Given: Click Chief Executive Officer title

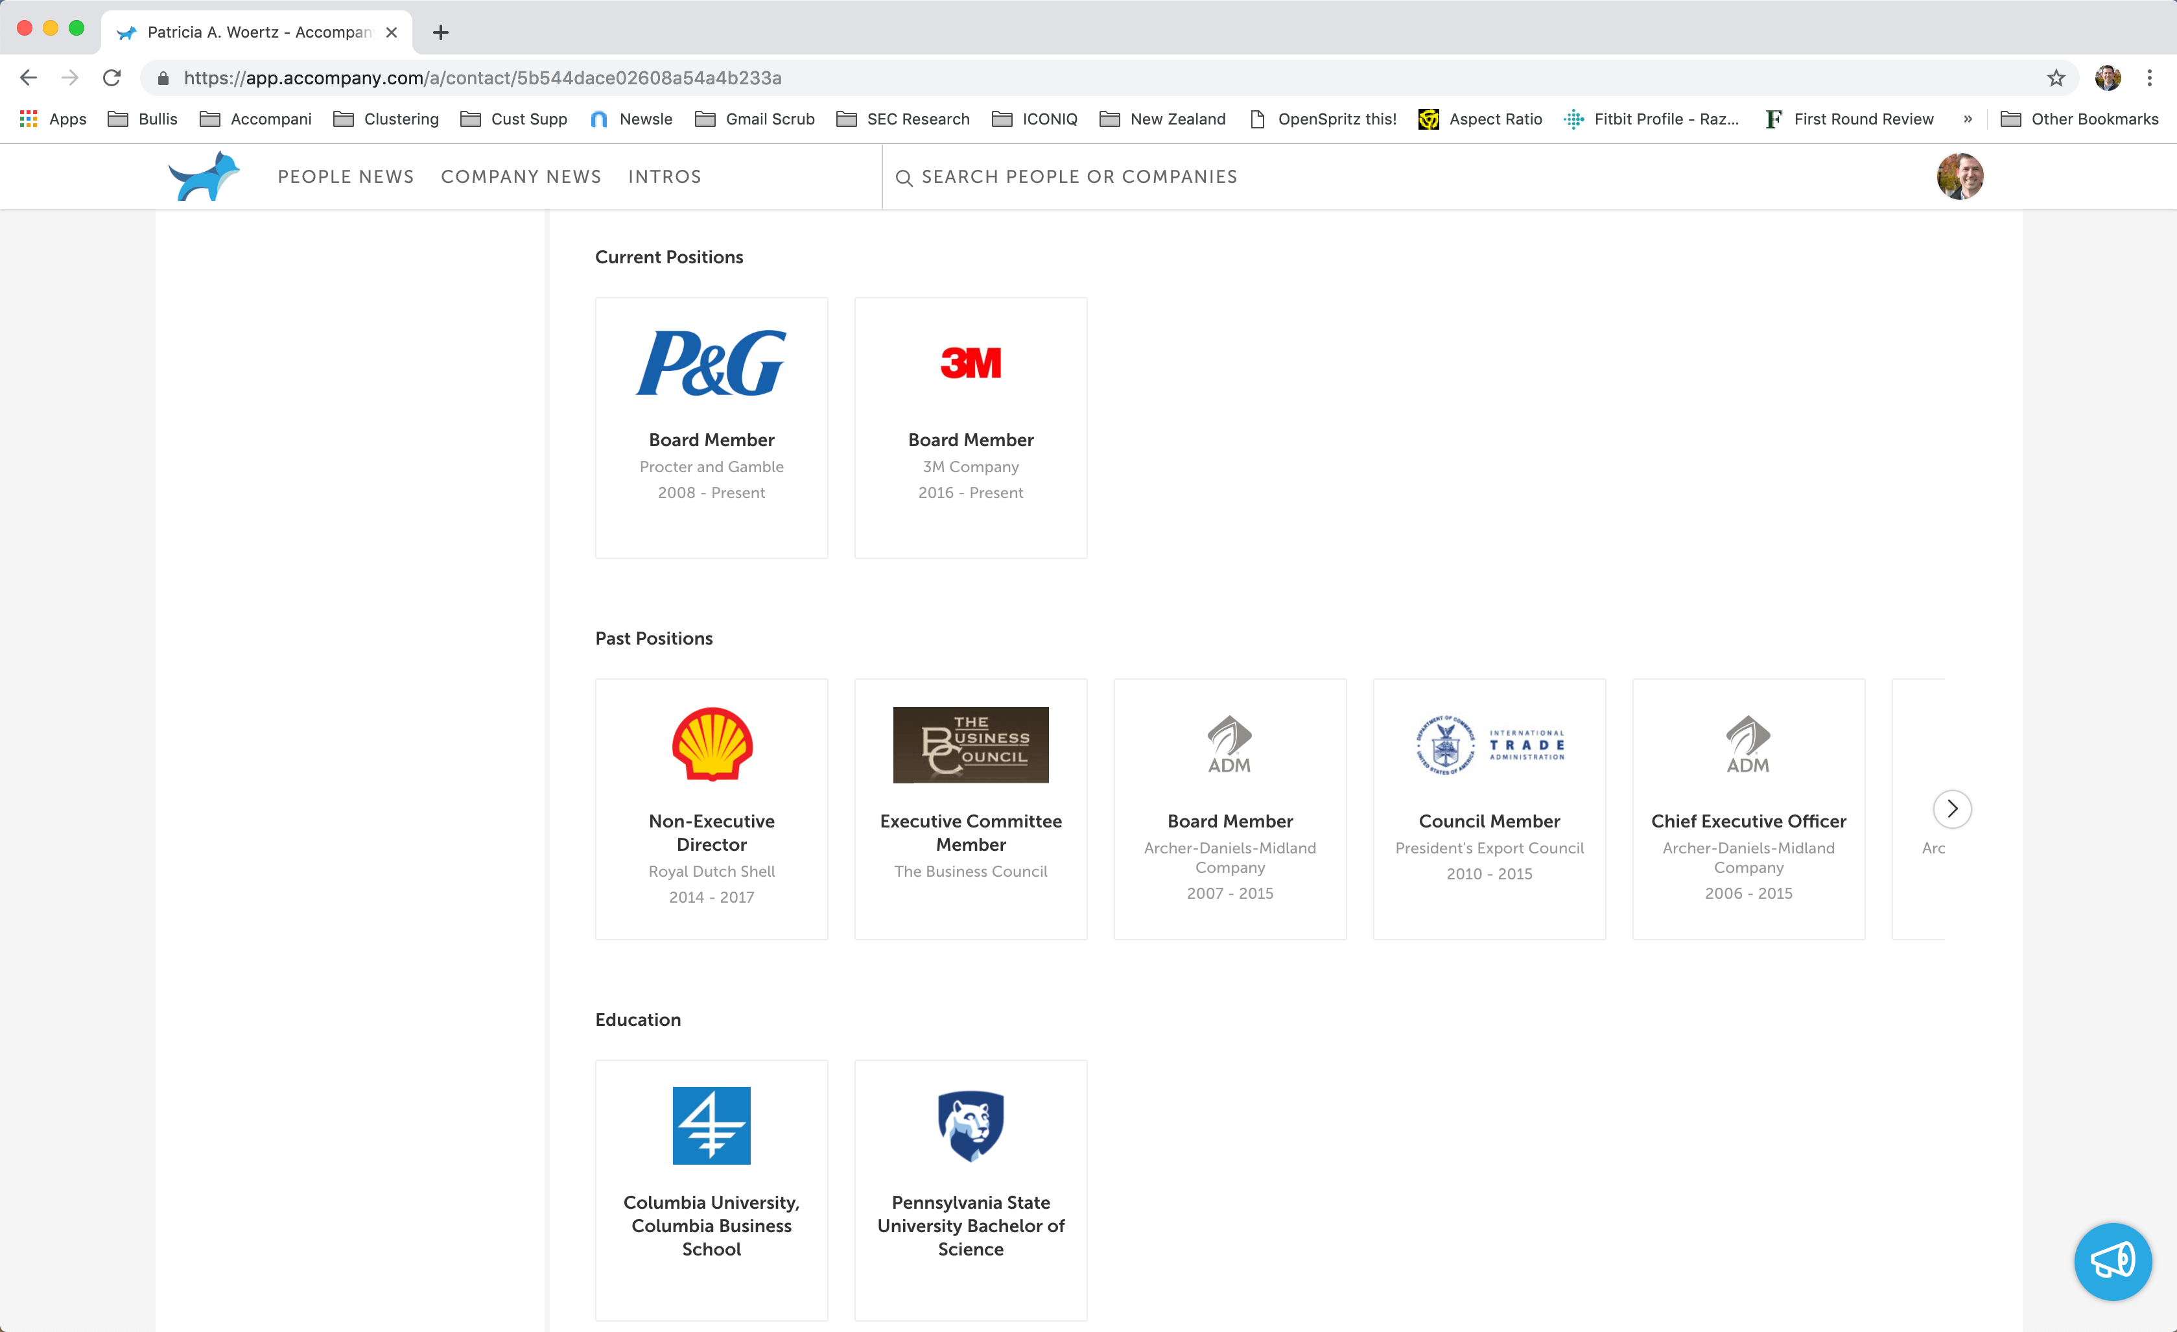Looking at the screenshot, I should [1748, 821].
